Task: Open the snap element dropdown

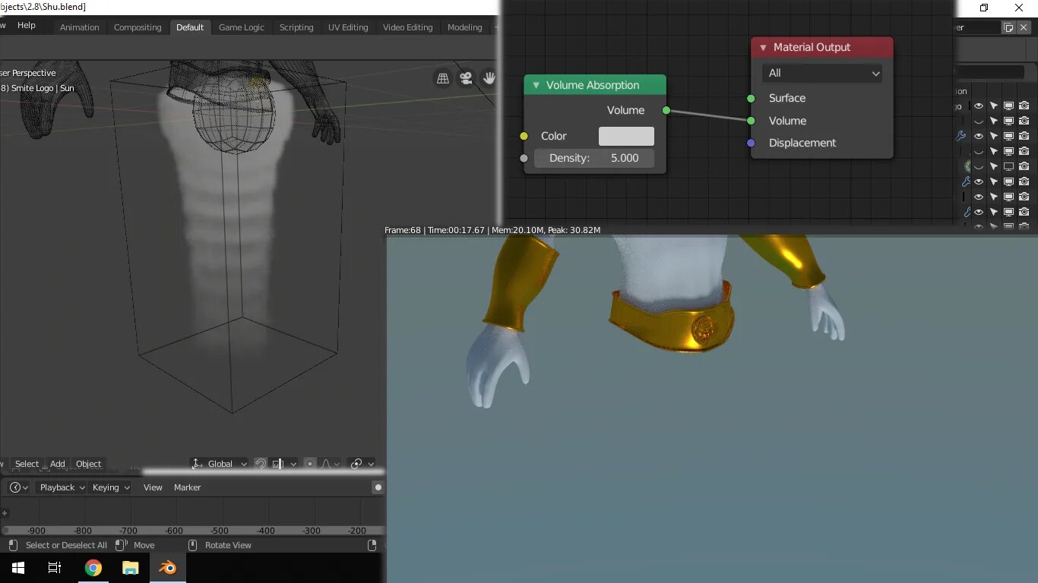Action: [x=283, y=464]
